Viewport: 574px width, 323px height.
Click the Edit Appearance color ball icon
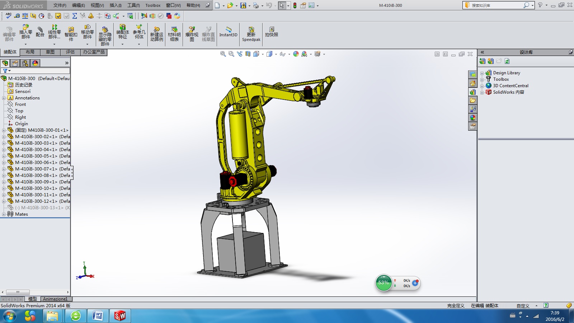point(296,54)
